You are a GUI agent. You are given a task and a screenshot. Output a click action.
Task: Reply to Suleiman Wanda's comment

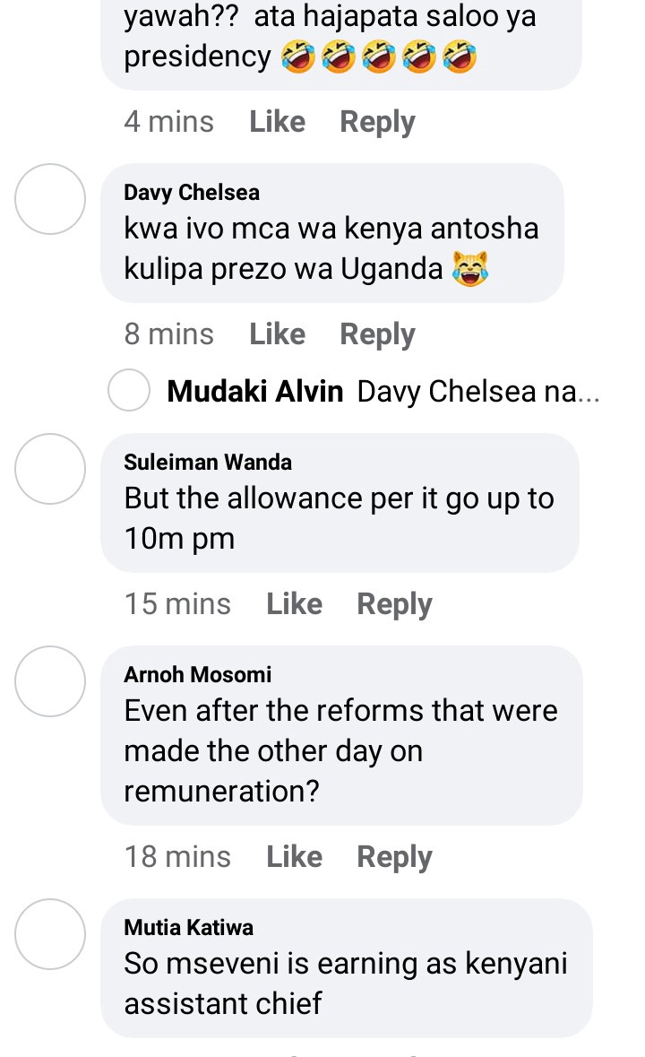(394, 604)
